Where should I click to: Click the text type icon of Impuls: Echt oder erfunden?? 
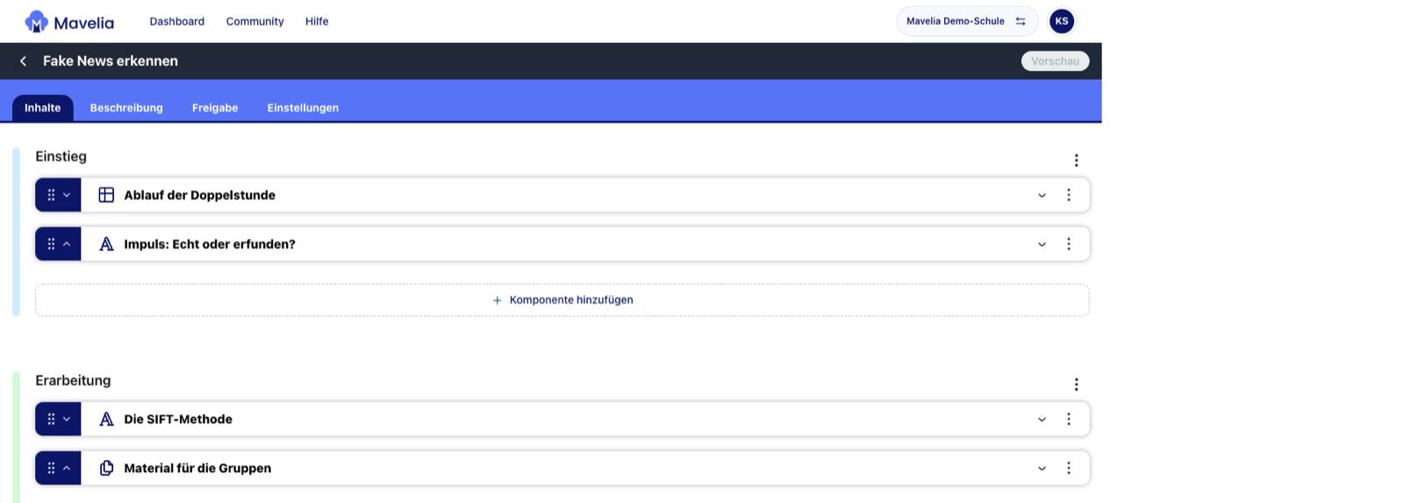coord(106,244)
